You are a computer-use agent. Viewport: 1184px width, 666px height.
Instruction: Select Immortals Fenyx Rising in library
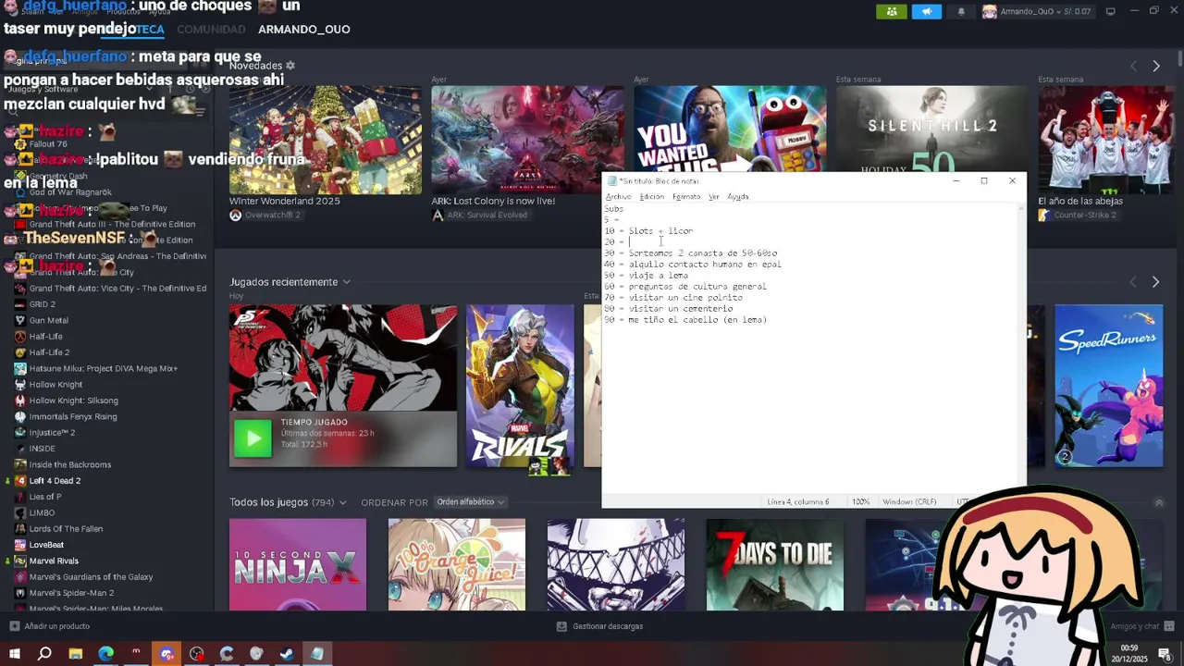72,416
